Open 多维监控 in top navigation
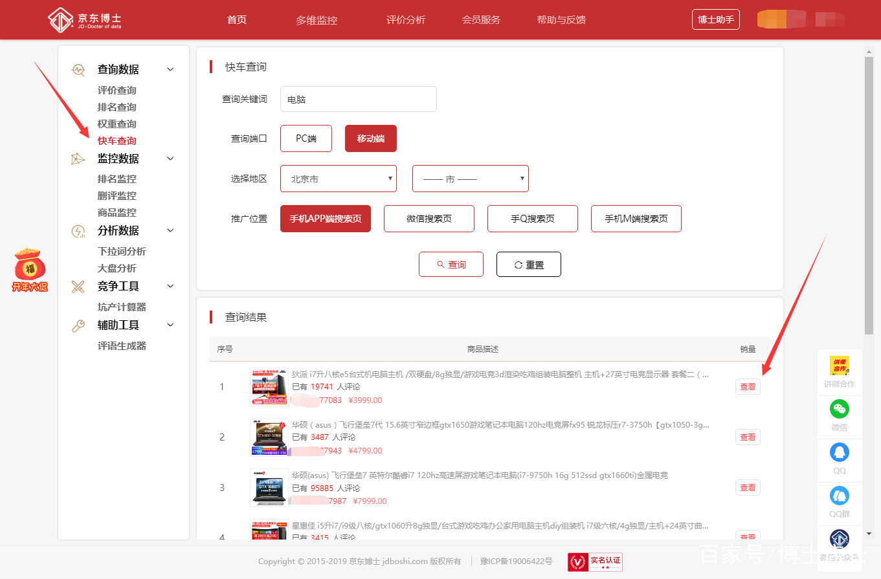The height and width of the screenshot is (579, 881). 317,20
